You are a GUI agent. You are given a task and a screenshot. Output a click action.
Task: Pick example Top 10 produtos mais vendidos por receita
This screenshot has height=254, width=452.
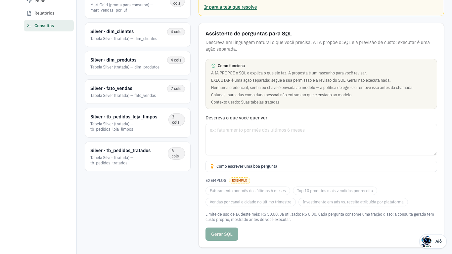tap(335, 191)
